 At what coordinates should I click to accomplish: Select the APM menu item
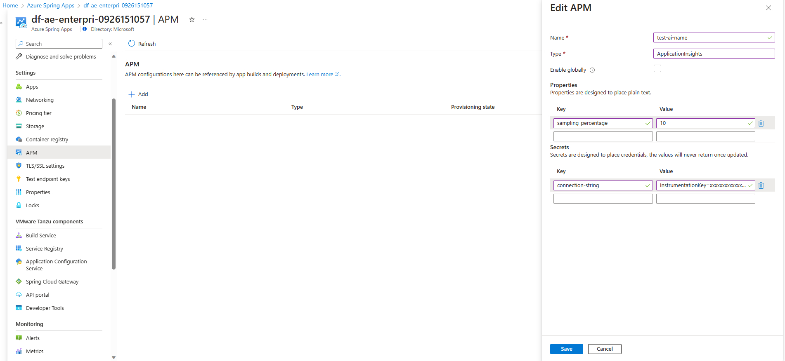click(59, 152)
